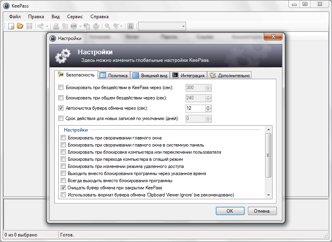Click the Show entries toolbar icon
The width and height of the screenshot is (332, 242).
[116, 26]
